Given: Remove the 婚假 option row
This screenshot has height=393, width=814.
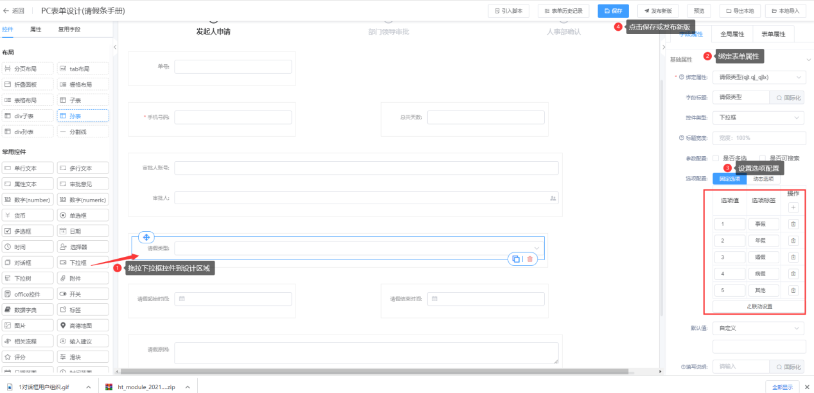Looking at the screenshot, I should click(x=793, y=257).
